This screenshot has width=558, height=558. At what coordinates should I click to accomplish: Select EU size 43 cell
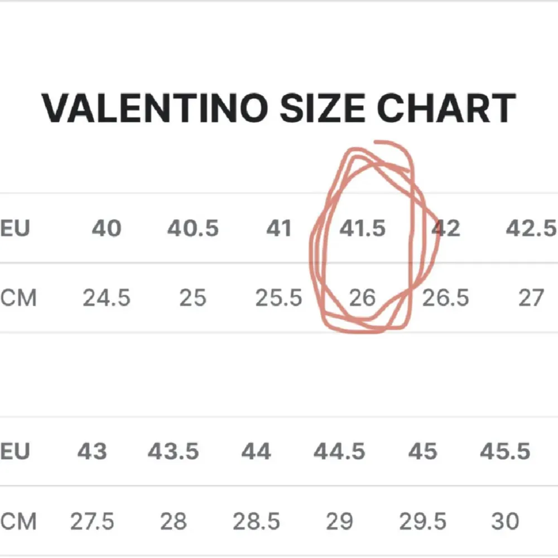[92, 451]
